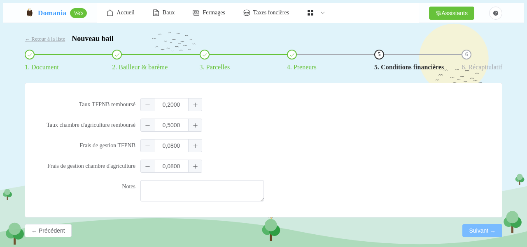The height and width of the screenshot is (247, 527).
Task: Open Taxes foncières in the navigation
Action: coord(266,13)
